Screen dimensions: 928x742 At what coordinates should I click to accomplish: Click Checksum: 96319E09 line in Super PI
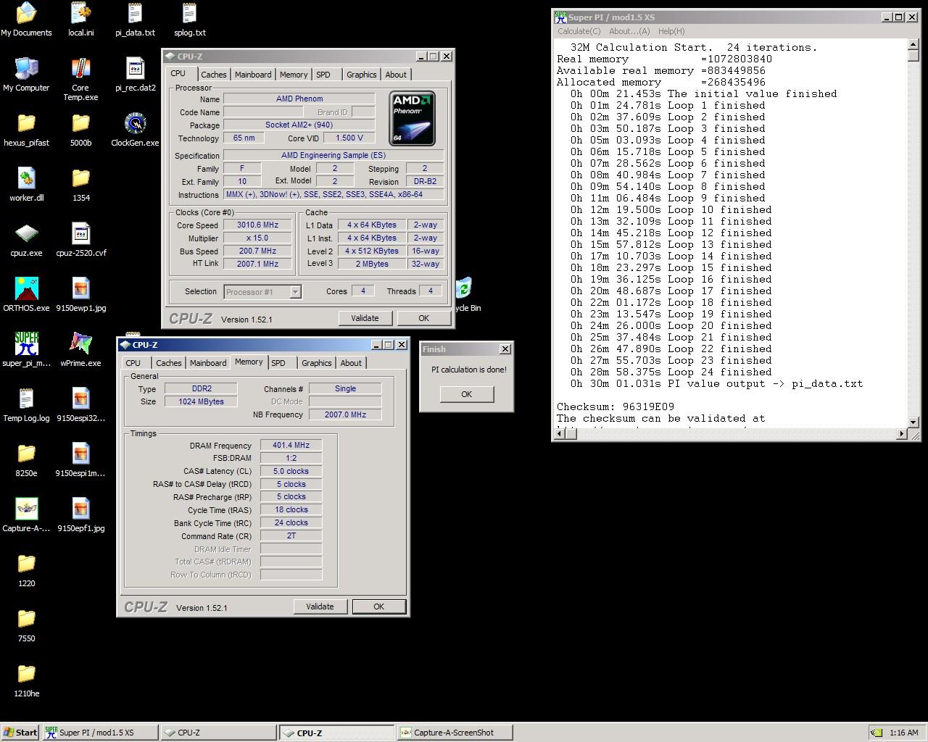tap(616, 407)
